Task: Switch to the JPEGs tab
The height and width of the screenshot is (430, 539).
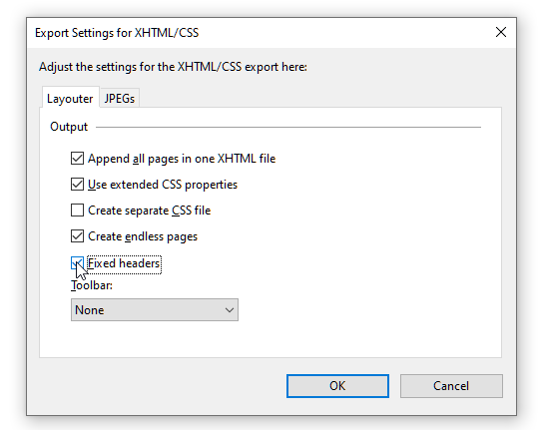Action: pos(120,99)
